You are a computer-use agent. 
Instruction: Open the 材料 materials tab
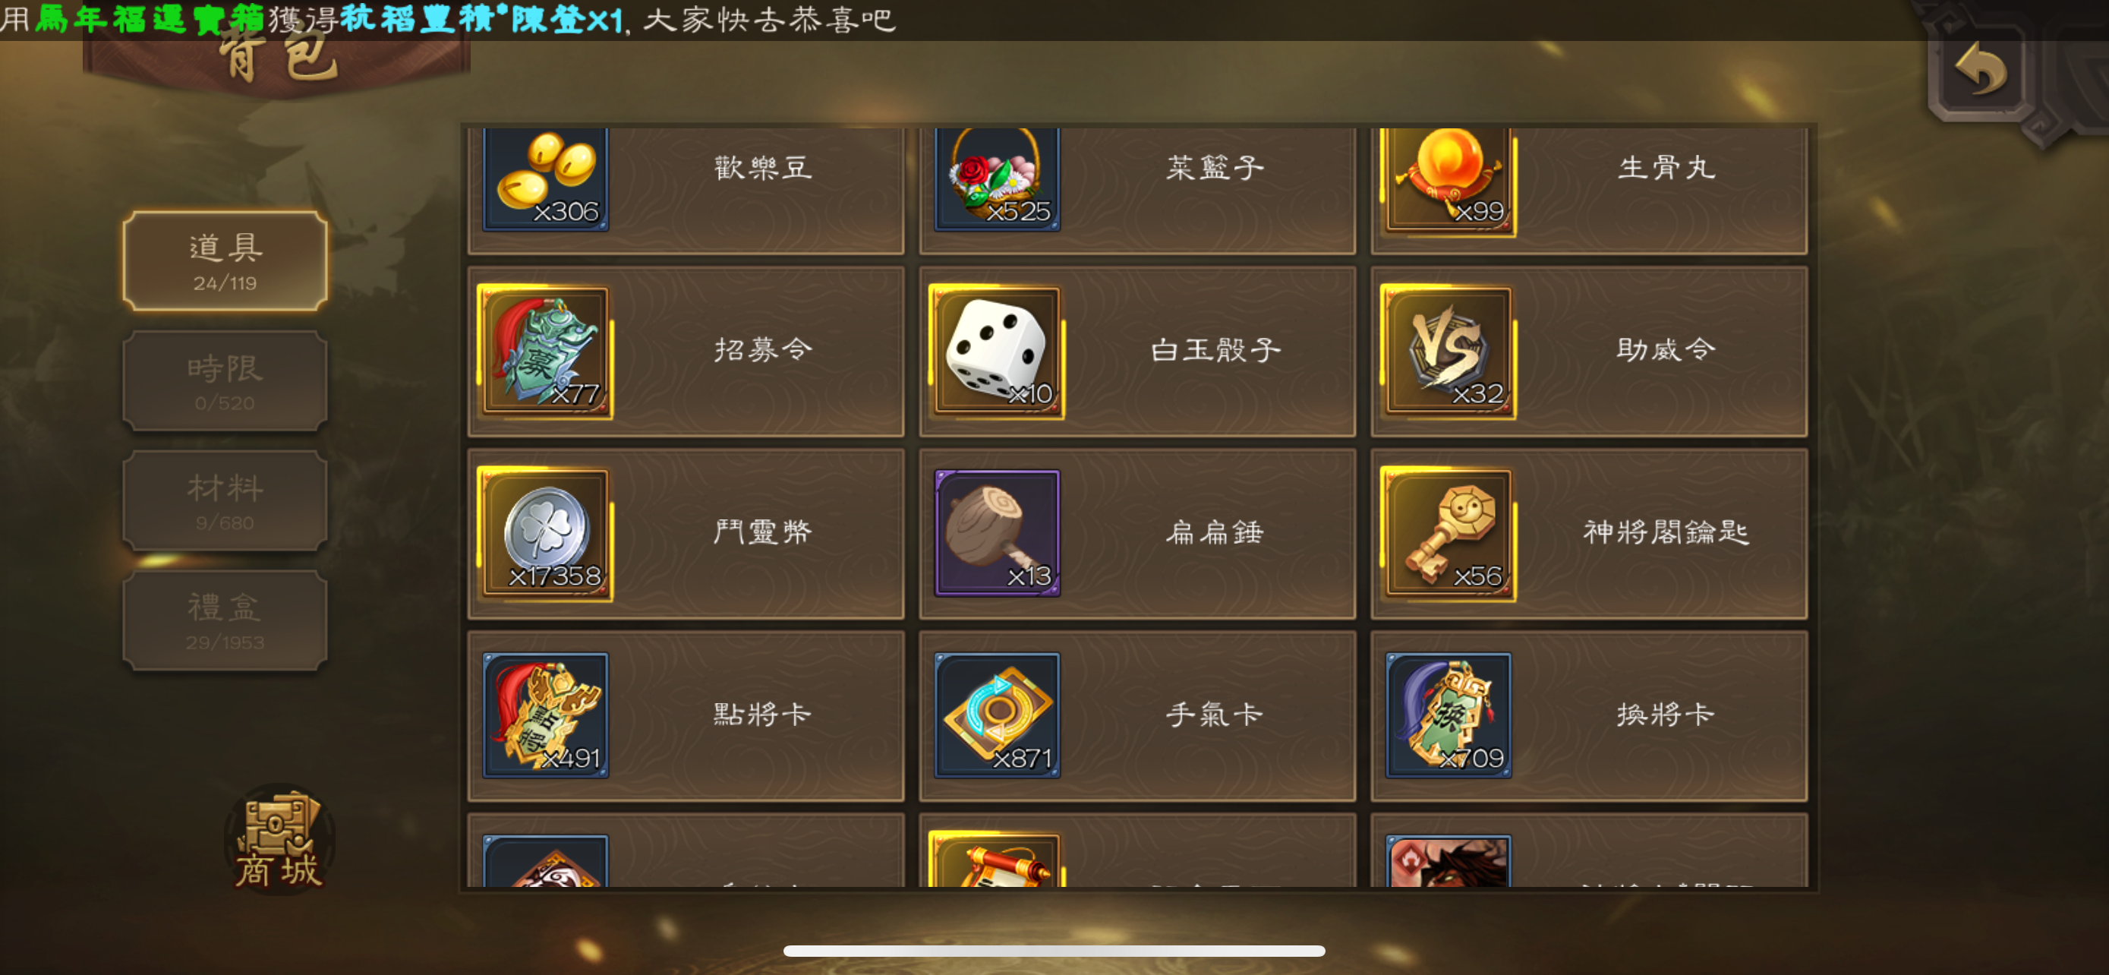click(225, 500)
